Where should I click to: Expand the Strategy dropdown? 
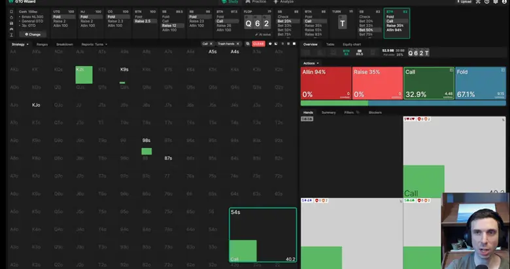click(20, 45)
